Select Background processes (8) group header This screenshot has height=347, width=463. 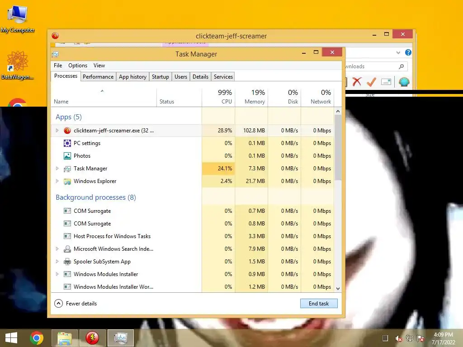pos(96,197)
